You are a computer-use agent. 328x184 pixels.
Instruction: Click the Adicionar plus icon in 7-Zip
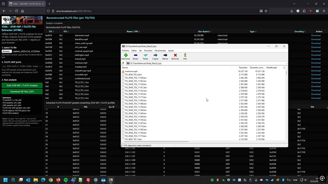coord(126,55)
